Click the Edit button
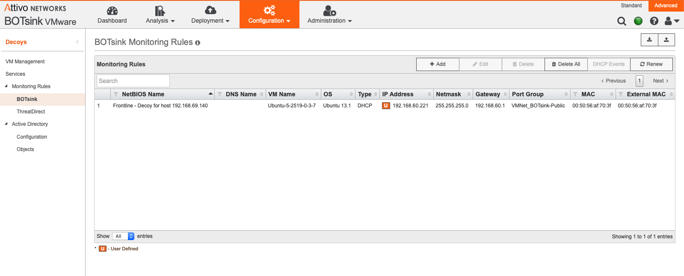 pos(480,64)
